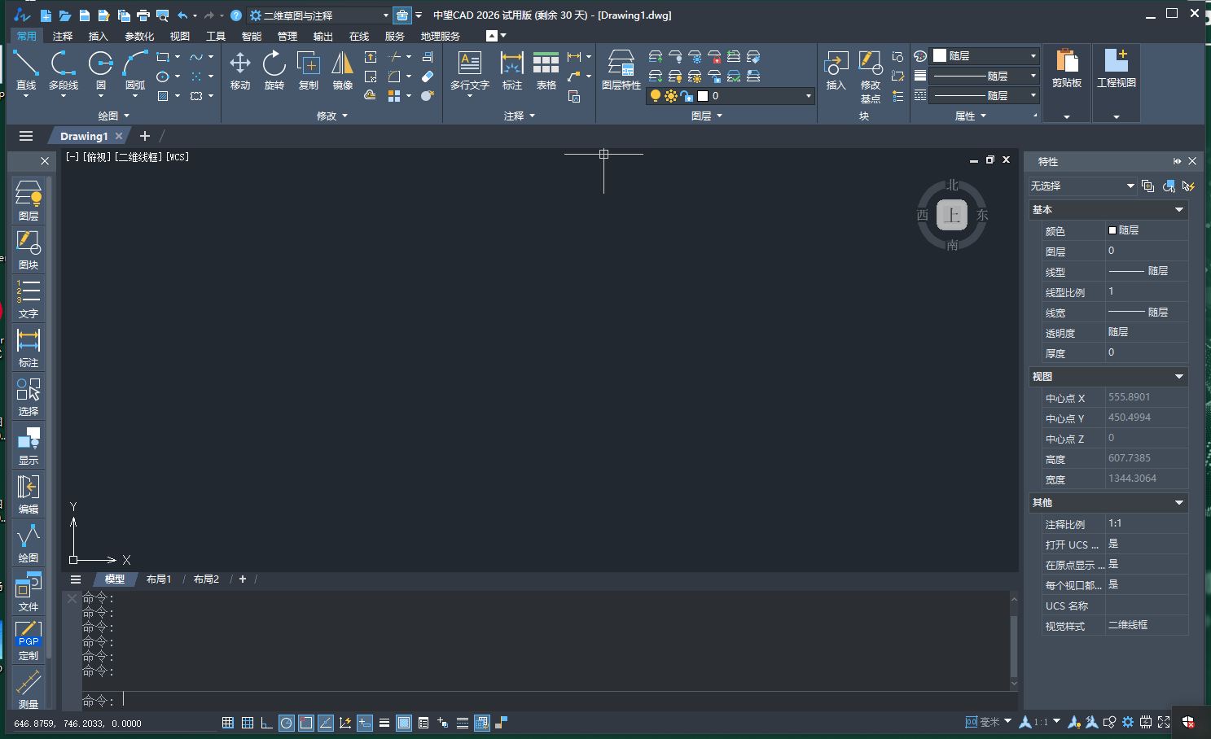Open 图层特性 layer properties

tap(621, 71)
